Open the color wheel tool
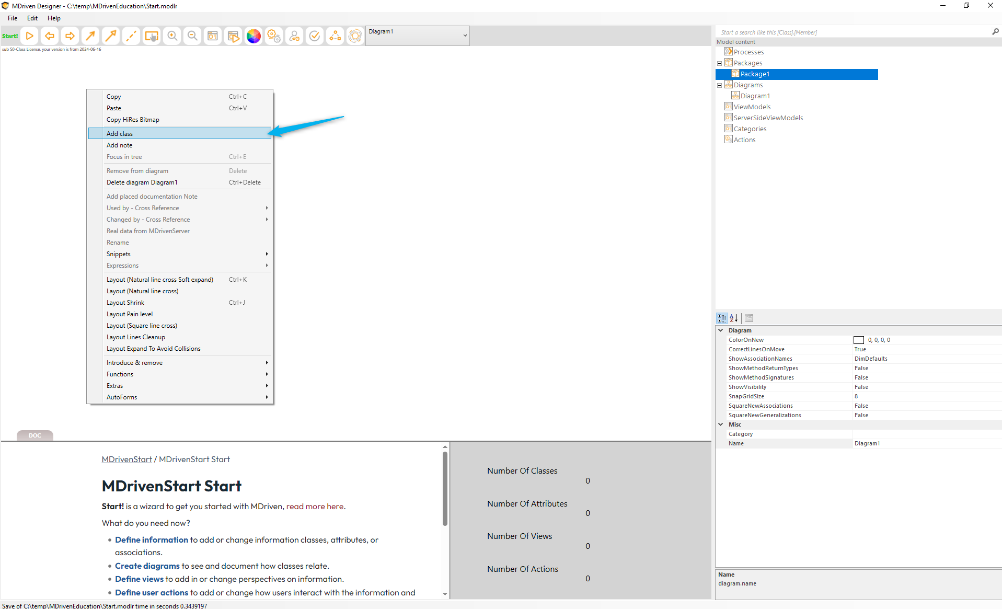 254,36
